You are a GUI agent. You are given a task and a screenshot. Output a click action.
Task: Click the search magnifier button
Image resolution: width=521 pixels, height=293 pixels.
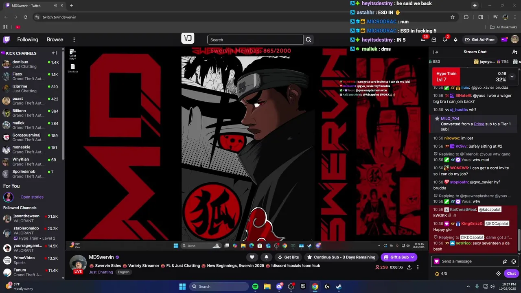(x=309, y=39)
